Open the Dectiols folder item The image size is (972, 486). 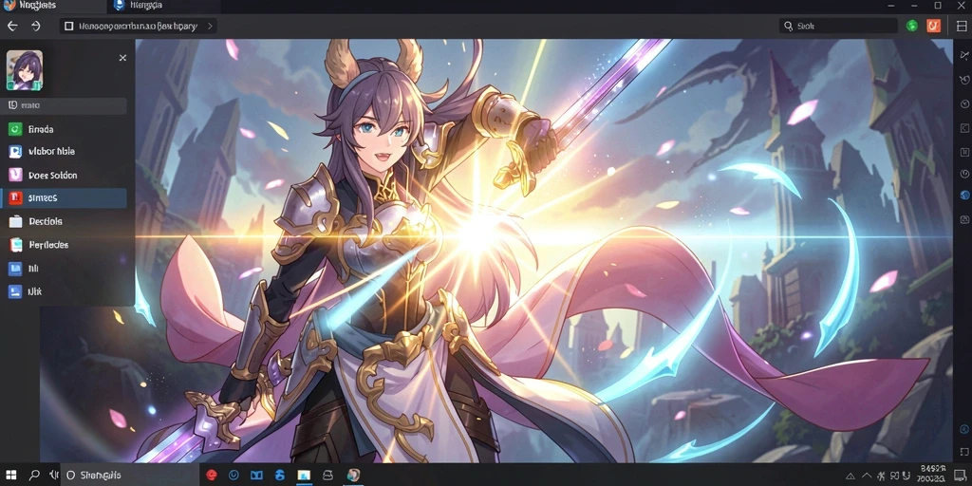click(x=67, y=221)
